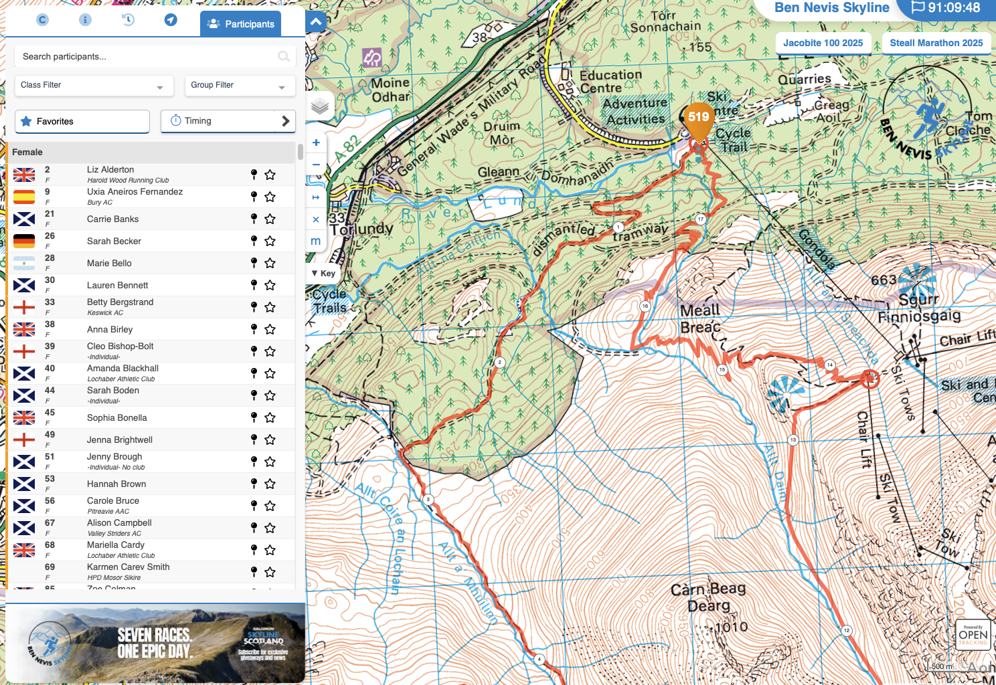Locate Sophia Bonella with the pin
This screenshot has height=685, width=996.
pyautogui.click(x=254, y=417)
